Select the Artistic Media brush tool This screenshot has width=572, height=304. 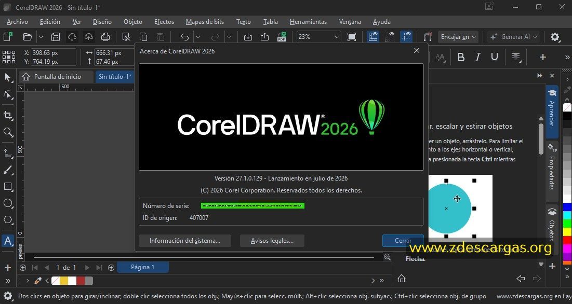[x=8, y=170]
